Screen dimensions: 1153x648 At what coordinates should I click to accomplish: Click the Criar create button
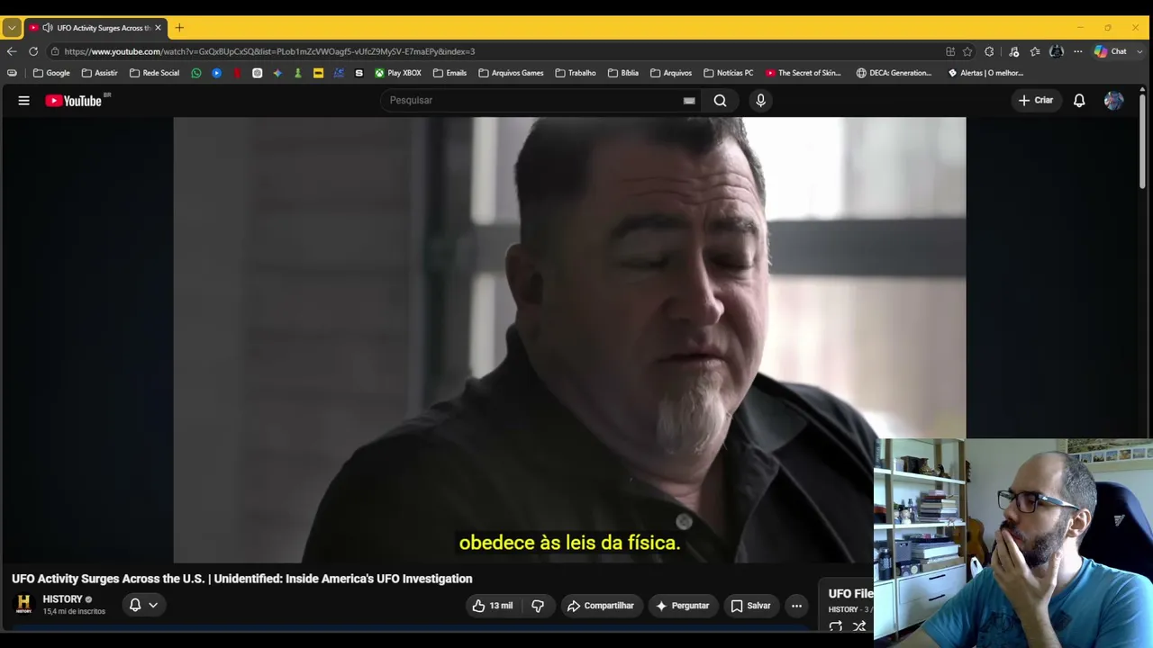[x=1036, y=101]
